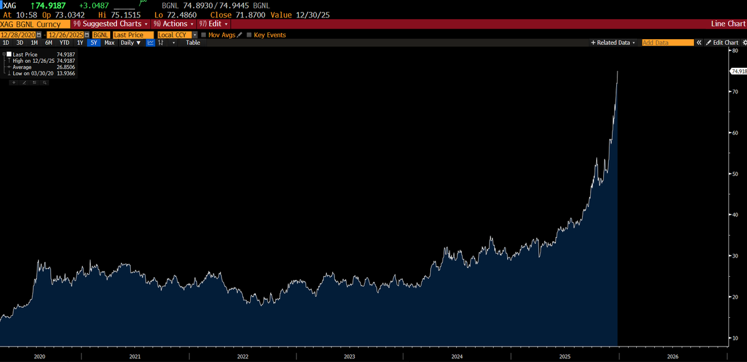Click the Close 71.8700 header value
The width and height of the screenshot is (747, 362).
pos(239,14)
